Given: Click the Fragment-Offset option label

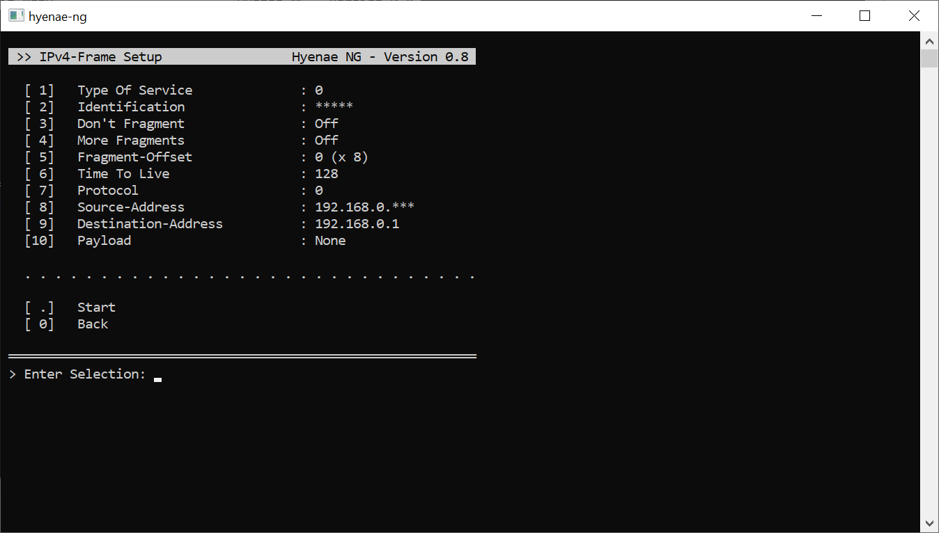Looking at the screenshot, I should 134,157.
